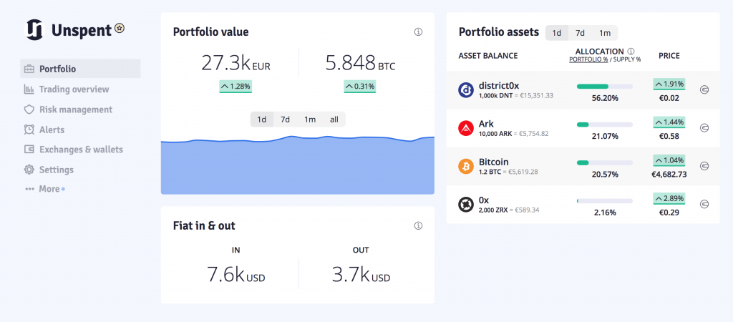This screenshot has height=322, width=733.
Task: Set Portfolio assets period to 1m
Action: [605, 33]
